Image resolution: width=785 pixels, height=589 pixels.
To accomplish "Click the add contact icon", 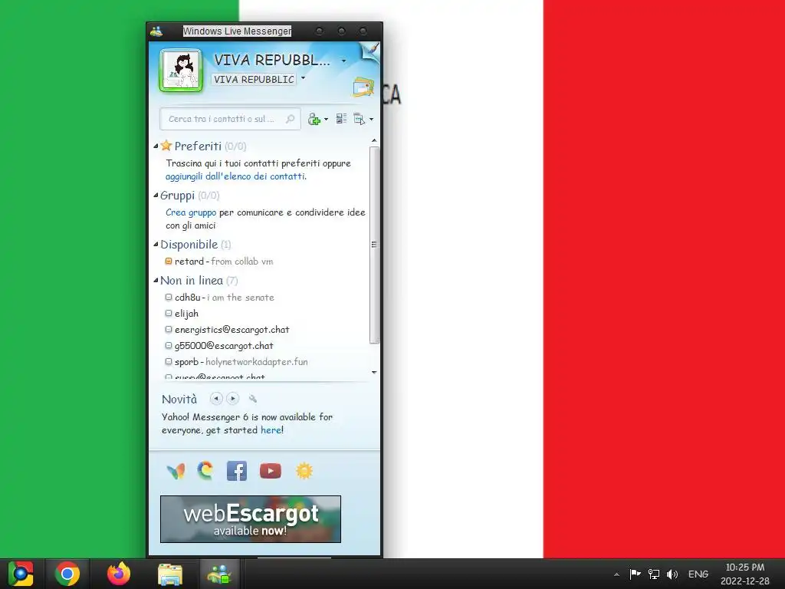I will coord(314,119).
